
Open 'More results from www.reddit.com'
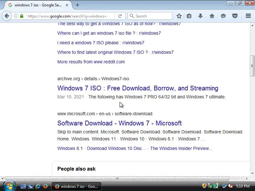[91, 62]
